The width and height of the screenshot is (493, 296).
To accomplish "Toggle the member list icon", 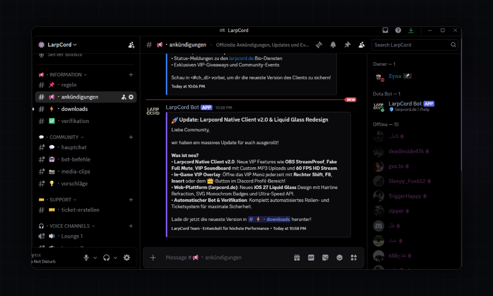I will 362,45.
